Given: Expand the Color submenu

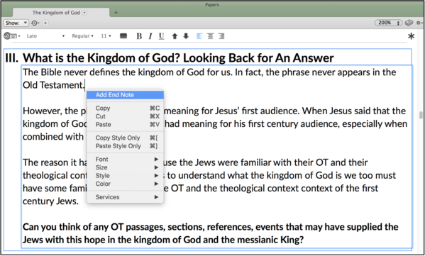Looking at the screenshot, I should point(125,184).
